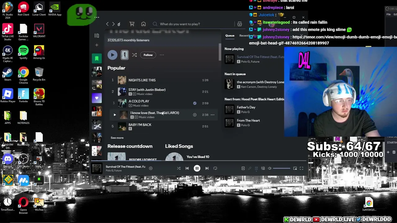The height and width of the screenshot is (223, 397).
Task: Select Father's Day in the queue
Action: pyautogui.click(x=246, y=107)
